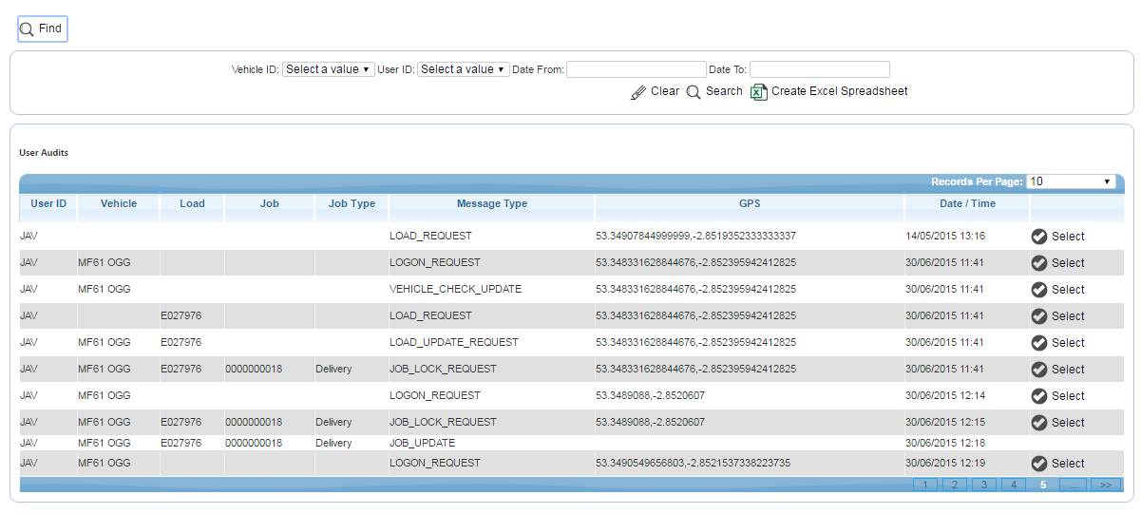1141x514 pixels.
Task: Go to page 2
Action: pos(954,485)
